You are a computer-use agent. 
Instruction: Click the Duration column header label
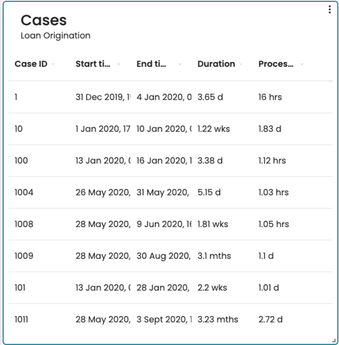(216, 64)
